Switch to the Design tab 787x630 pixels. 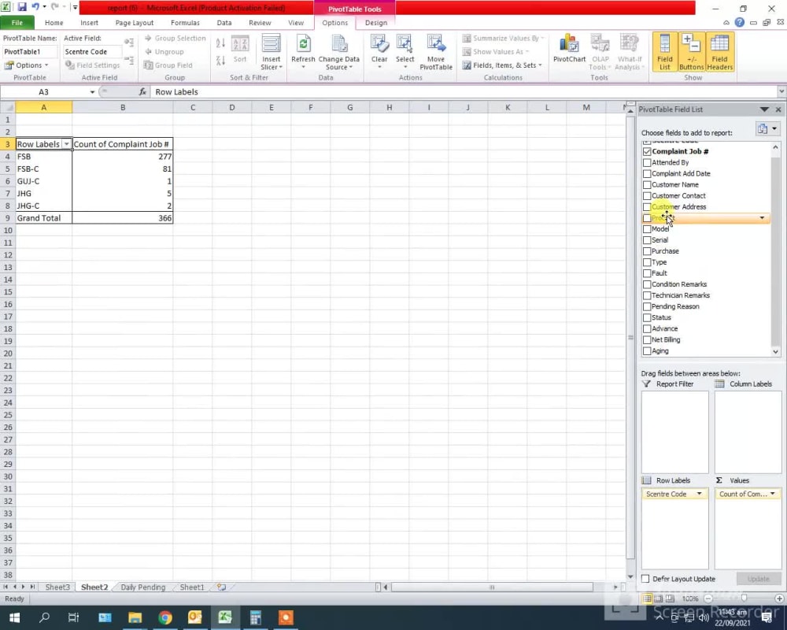click(x=375, y=23)
